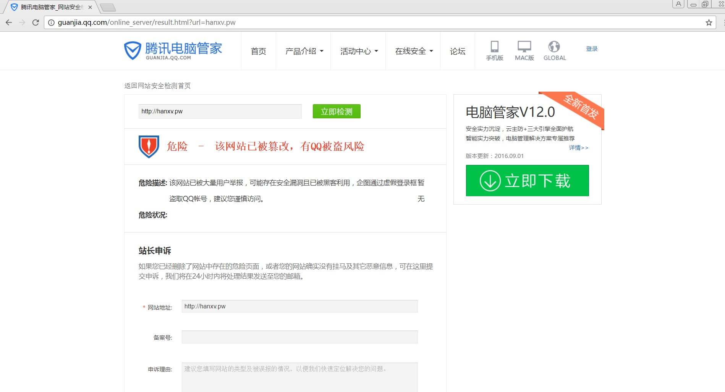
Task: Click the Tencent PC Manager shield logo
Action: [x=133, y=51]
